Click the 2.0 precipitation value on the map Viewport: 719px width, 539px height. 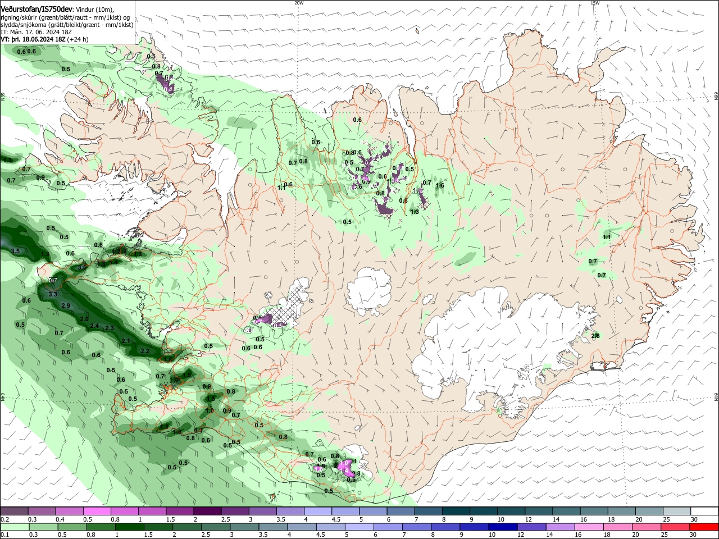coord(84,319)
